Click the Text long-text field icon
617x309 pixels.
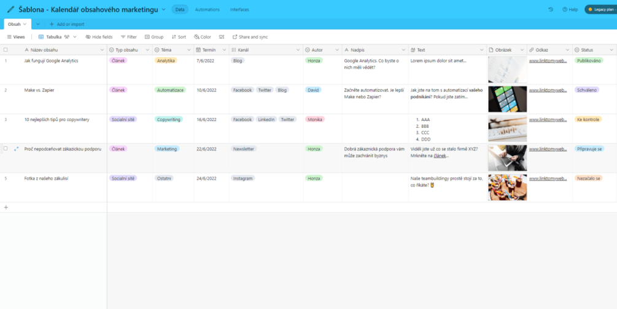pos(413,50)
